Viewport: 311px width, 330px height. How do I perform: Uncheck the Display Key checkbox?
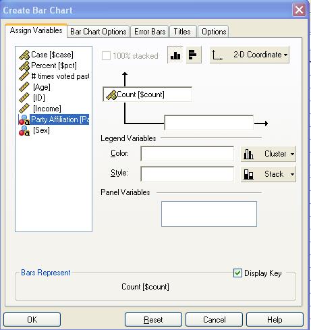pos(237,273)
